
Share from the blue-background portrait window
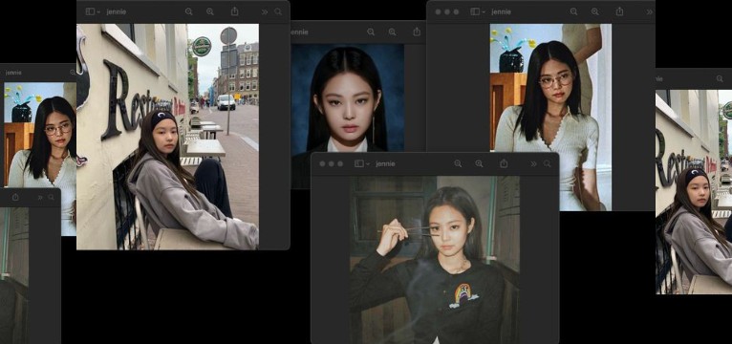(417, 32)
